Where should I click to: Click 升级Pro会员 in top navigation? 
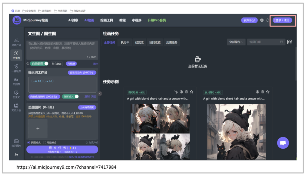pos(157,20)
